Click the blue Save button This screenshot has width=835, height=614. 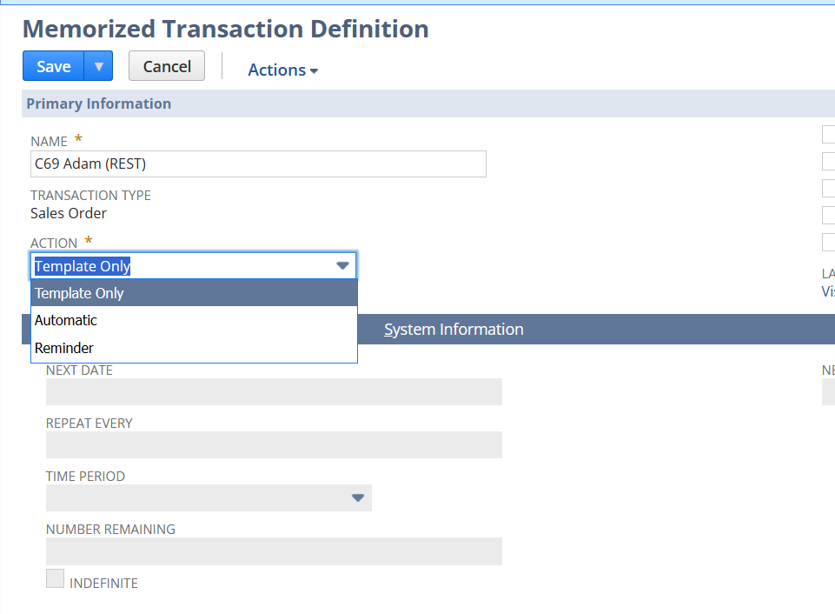tap(54, 67)
